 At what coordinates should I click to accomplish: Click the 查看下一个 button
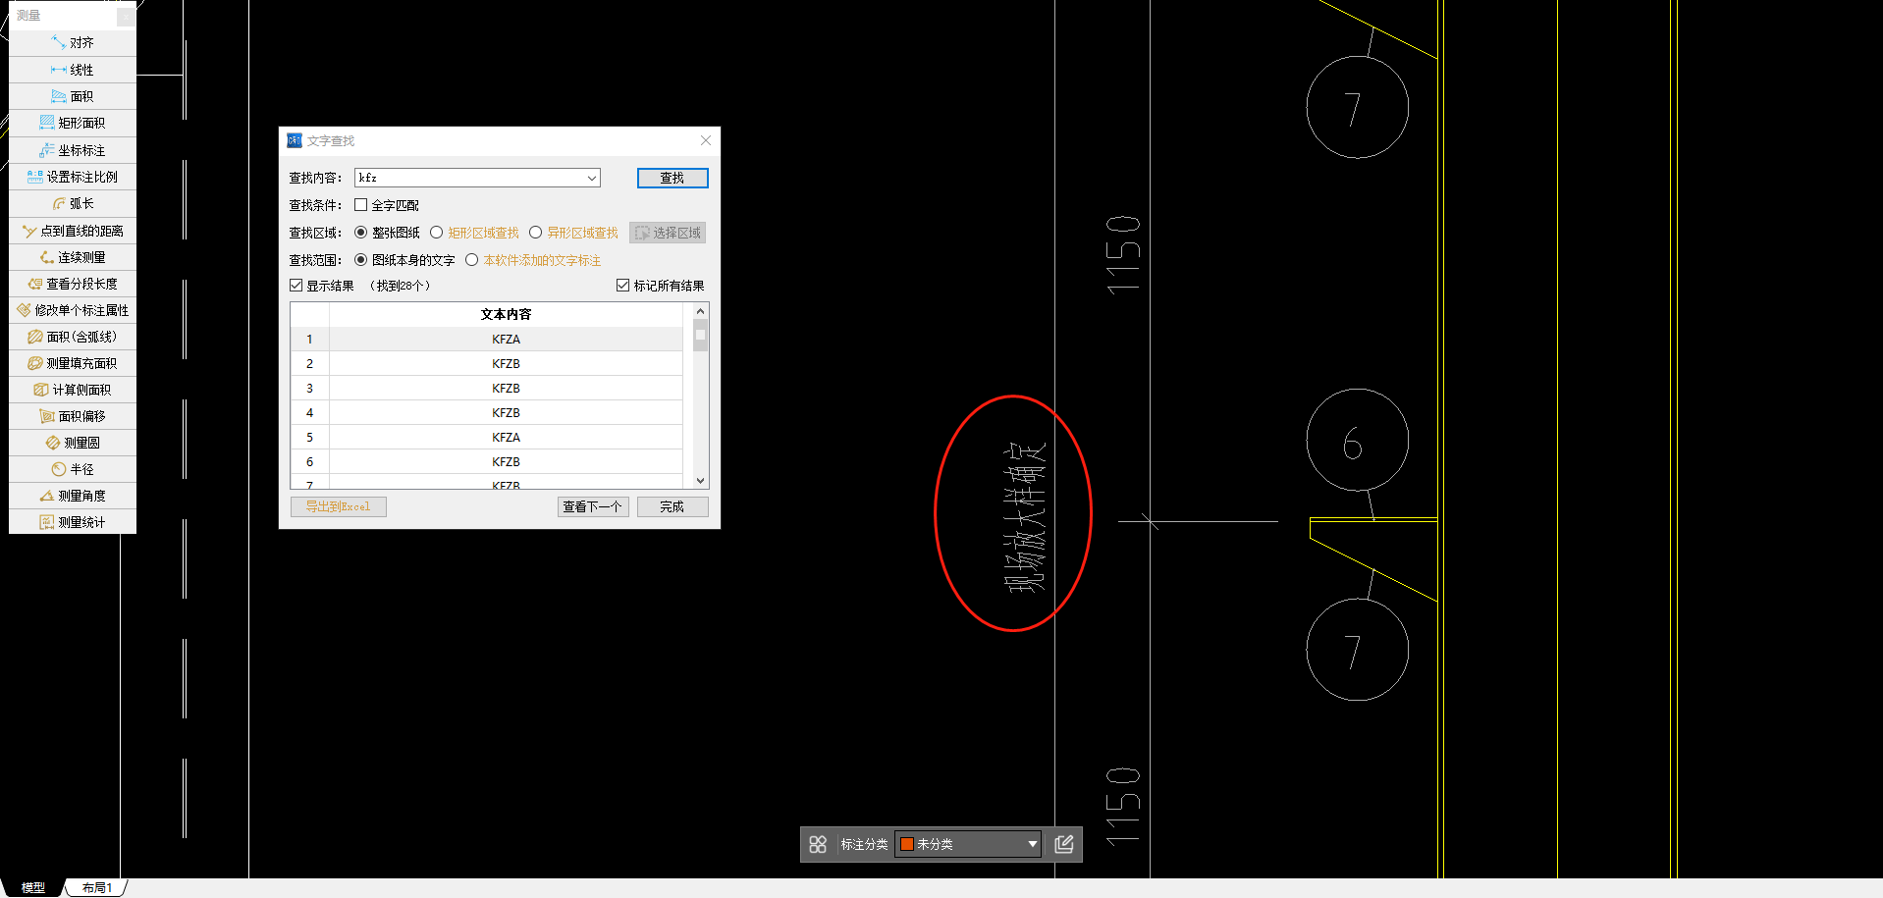click(593, 506)
